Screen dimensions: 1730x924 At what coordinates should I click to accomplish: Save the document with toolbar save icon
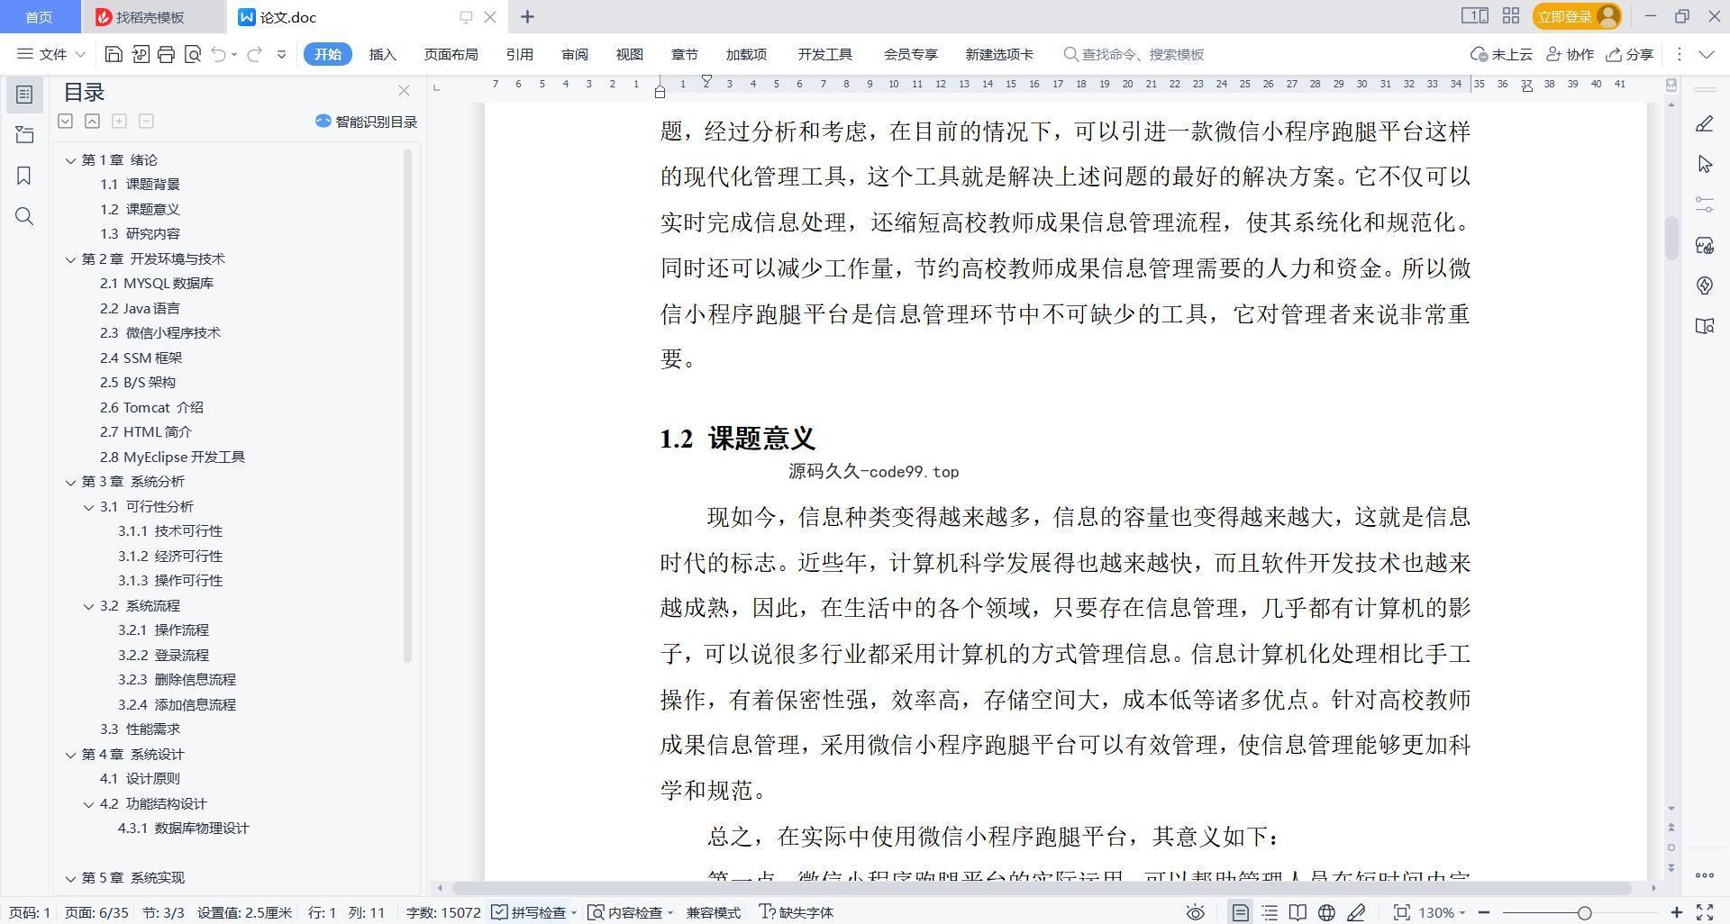(x=114, y=54)
